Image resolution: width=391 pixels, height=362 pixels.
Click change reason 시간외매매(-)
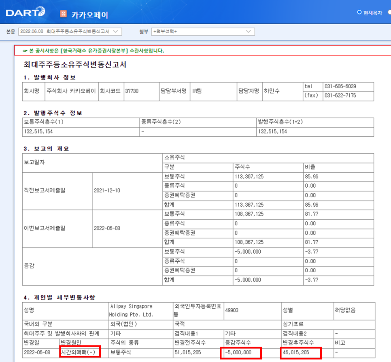coord(78,353)
